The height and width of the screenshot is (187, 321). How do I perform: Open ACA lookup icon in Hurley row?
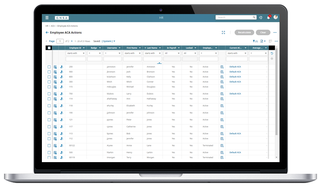point(222,106)
